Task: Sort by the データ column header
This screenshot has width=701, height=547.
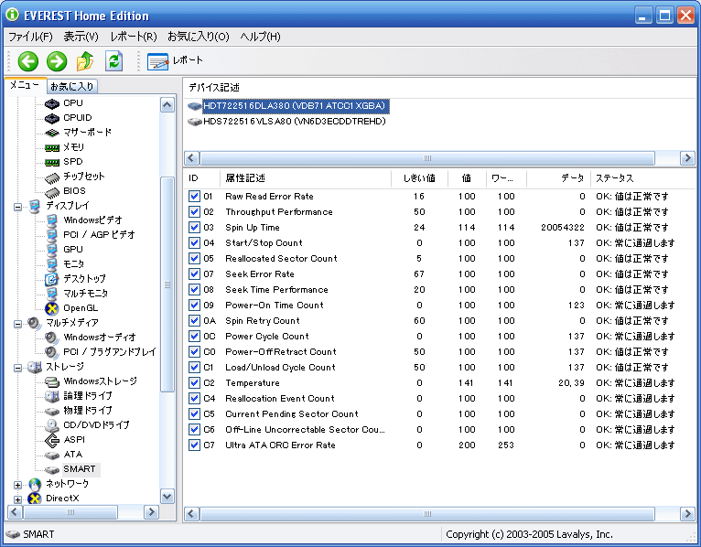Action: [x=558, y=178]
